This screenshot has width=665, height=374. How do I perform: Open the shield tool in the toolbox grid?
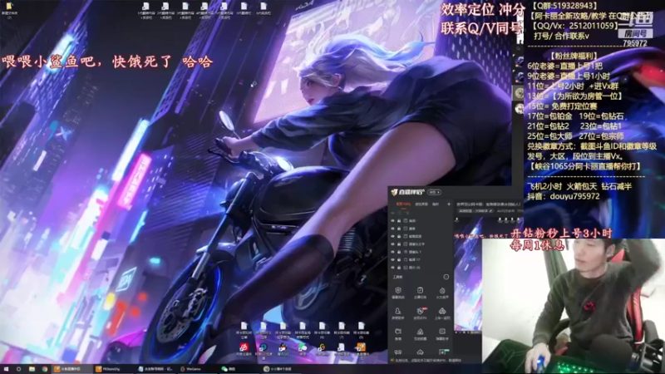tap(398, 293)
